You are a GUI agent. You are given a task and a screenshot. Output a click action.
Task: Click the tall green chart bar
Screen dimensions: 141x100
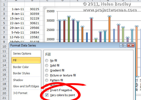(69, 29)
